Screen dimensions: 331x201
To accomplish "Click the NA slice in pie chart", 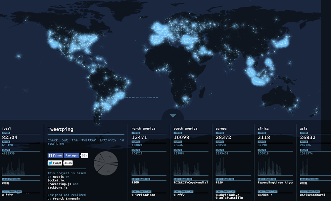I will tap(99, 166).
